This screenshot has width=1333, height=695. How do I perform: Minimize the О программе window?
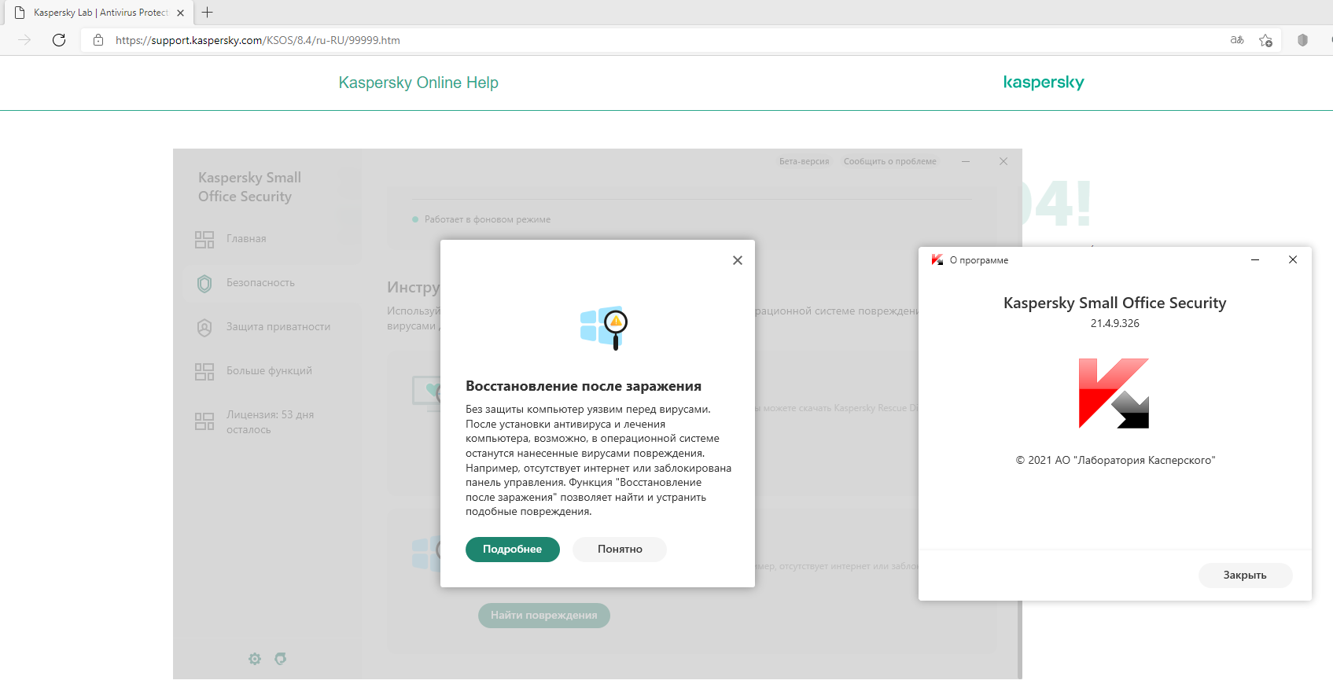tap(1255, 259)
